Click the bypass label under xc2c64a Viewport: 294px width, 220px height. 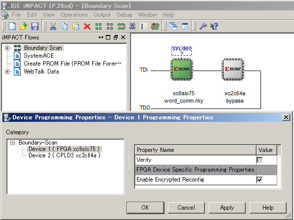[x=235, y=101]
